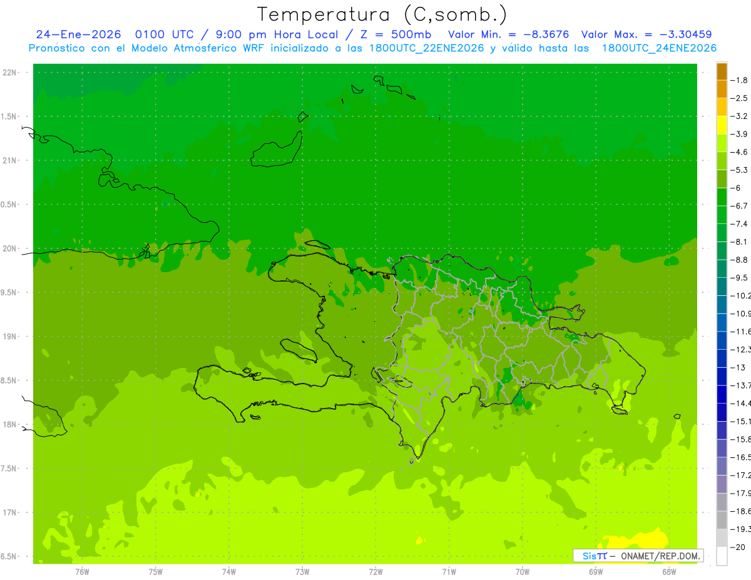Click the '75W' longitude label
Screen dimensions: 751x580
click(156, 571)
